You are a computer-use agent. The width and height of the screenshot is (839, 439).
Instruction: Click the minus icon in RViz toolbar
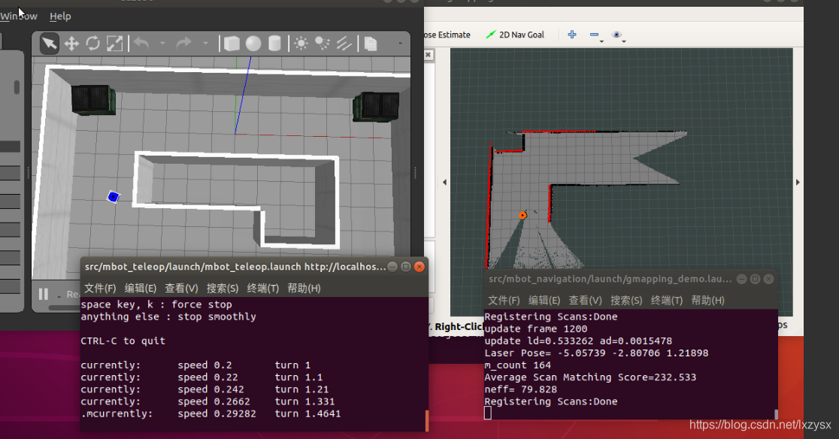pyautogui.click(x=594, y=35)
